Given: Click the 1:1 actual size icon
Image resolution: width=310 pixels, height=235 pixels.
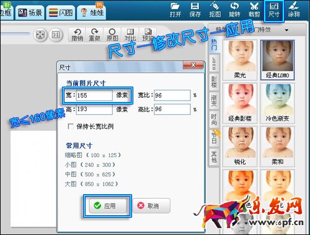Looking at the screenshot, I should [55, 35].
